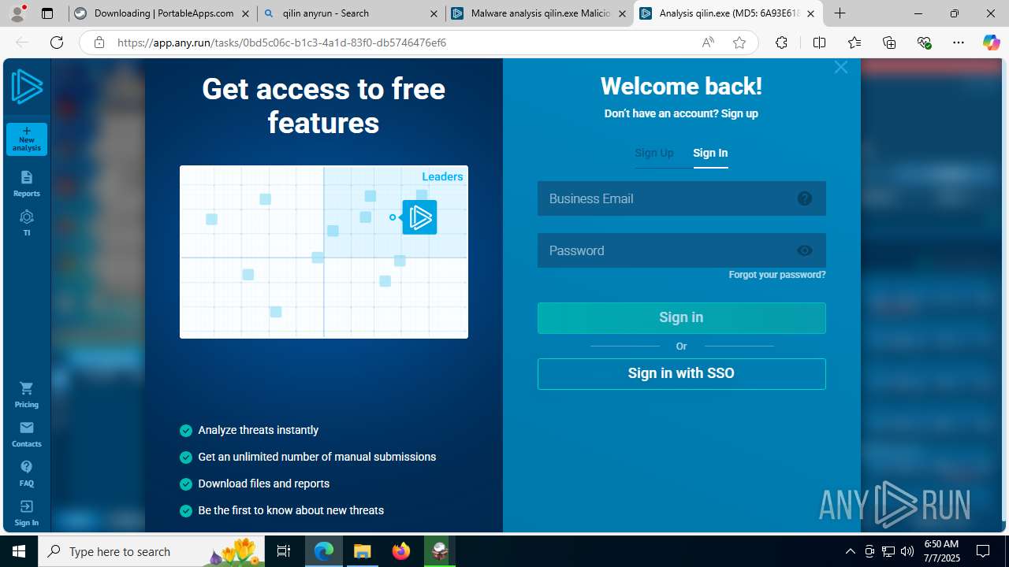
Task: Open File Explorer from taskbar
Action: click(363, 551)
